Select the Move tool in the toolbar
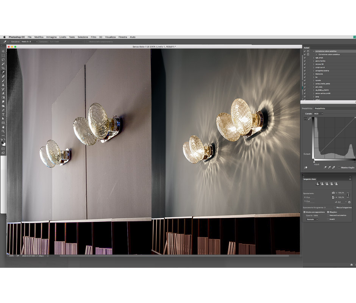356x303 pixels. [x=3, y=51]
